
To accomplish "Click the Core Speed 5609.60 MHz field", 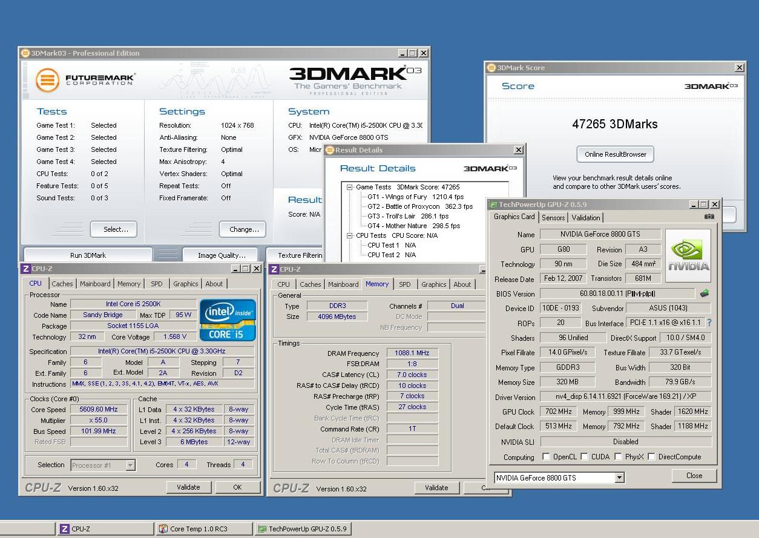I will (x=99, y=410).
